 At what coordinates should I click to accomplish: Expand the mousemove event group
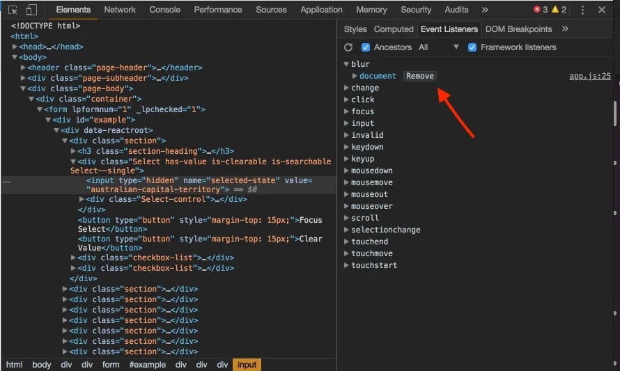pos(346,182)
